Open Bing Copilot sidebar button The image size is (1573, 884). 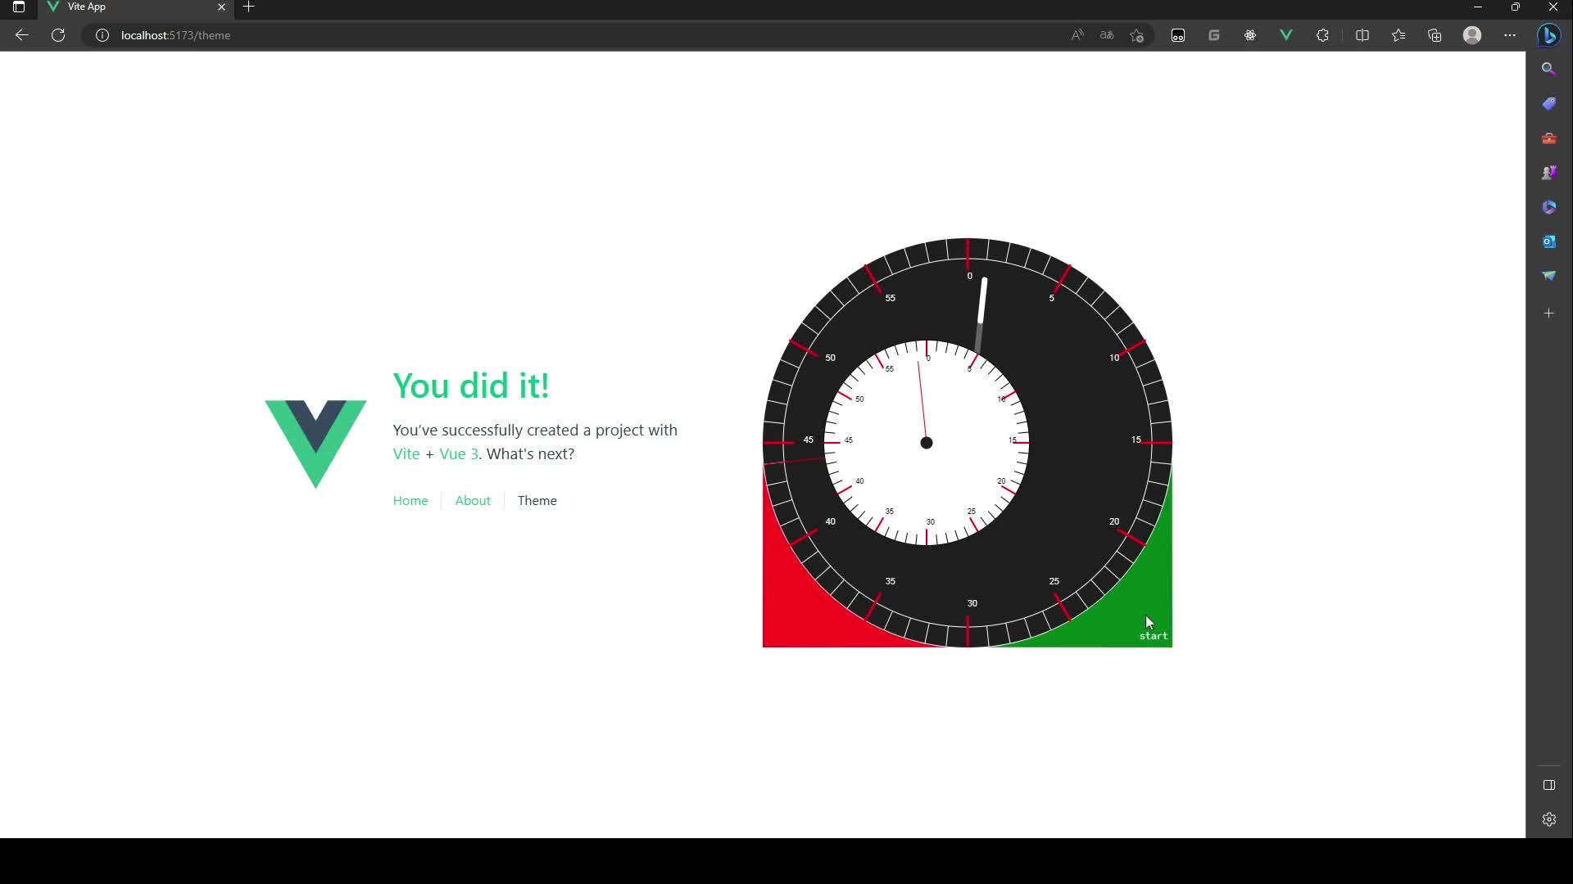pos(1548,35)
